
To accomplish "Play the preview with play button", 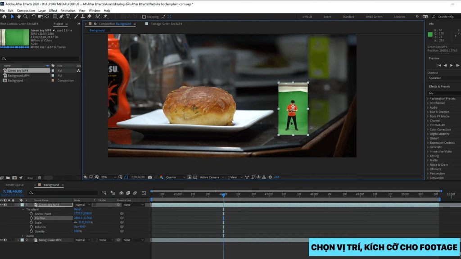I will click(x=451, y=65).
